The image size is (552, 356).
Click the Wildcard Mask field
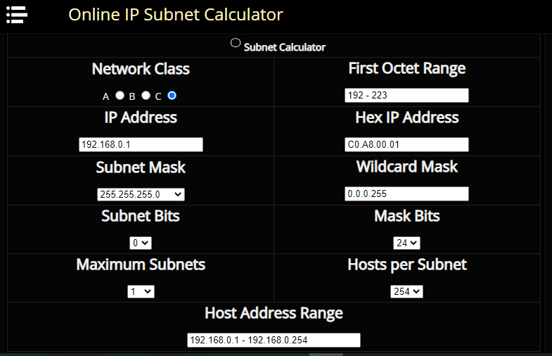point(406,193)
